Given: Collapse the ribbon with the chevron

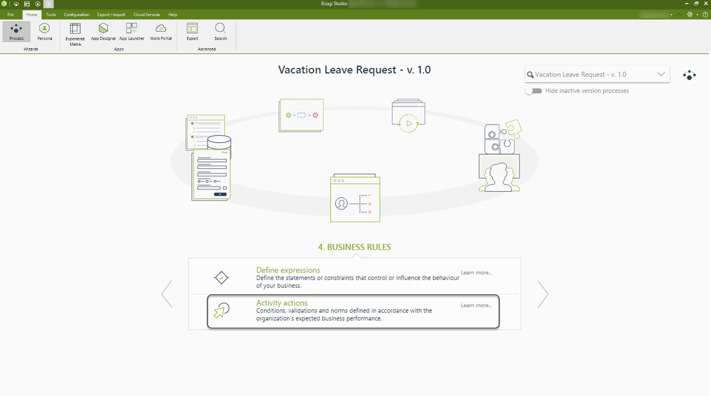Looking at the screenshot, I should tap(679, 15).
